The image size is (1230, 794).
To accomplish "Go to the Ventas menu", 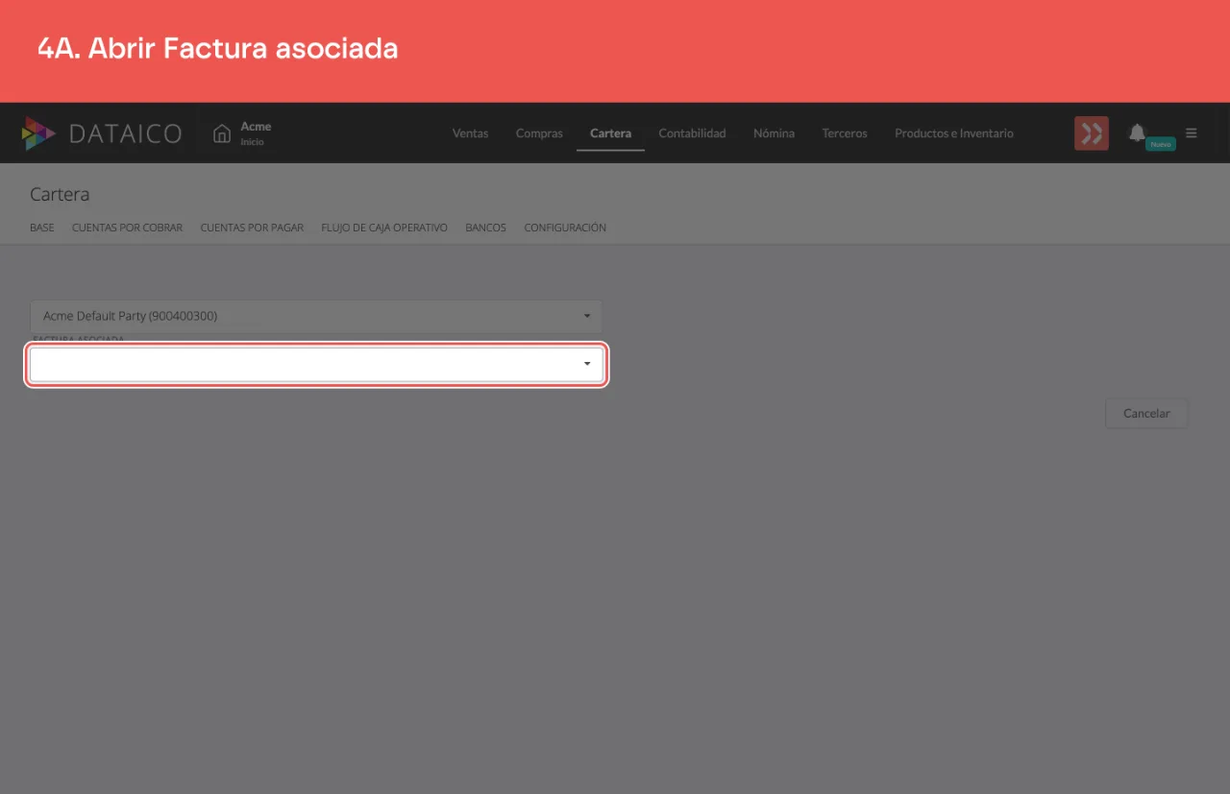I will 470,133.
